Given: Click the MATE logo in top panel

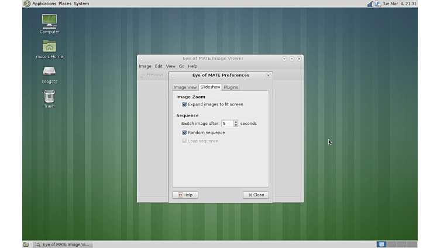Looking at the screenshot, I should pos(27,4).
